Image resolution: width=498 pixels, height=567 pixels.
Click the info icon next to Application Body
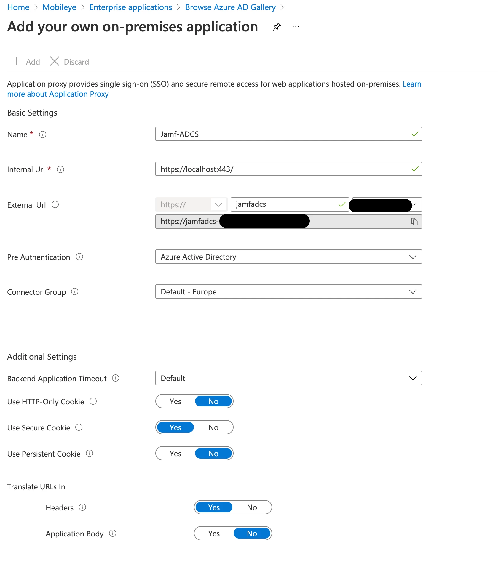click(x=113, y=533)
